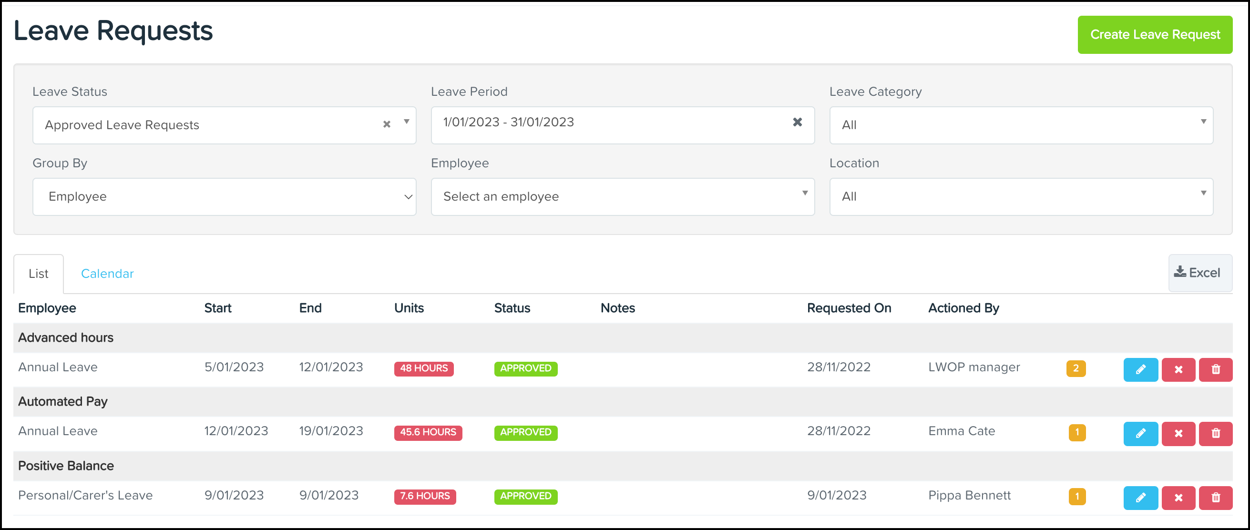Edit the Advanced hours Annual Leave request
Screen dimensions: 1250x530
tap(1140, 369)
